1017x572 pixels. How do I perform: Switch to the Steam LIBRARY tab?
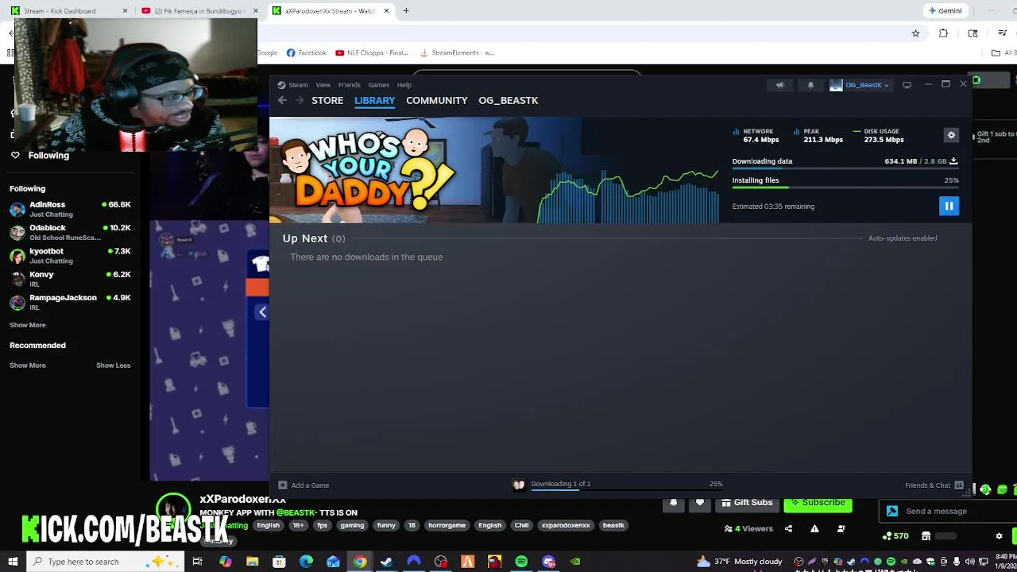click(x=374, y=100)
